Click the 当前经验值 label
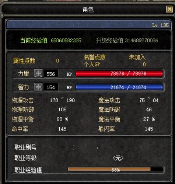This screenshot has width=175, height=184. (x=34, y=41)
